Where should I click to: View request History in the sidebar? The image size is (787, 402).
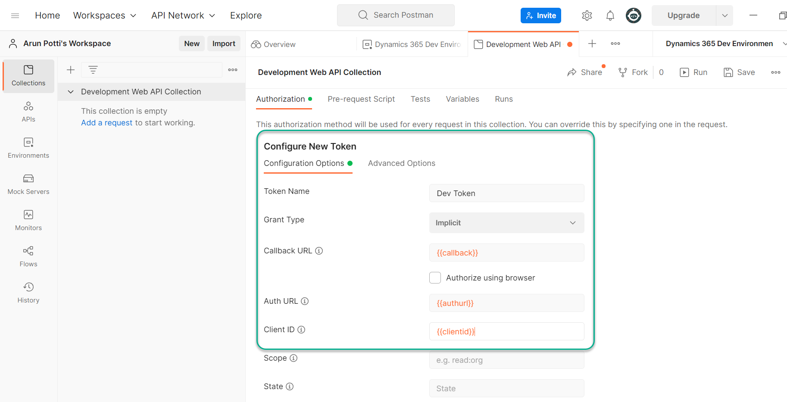pyautogui.click(x=28, y=293)
